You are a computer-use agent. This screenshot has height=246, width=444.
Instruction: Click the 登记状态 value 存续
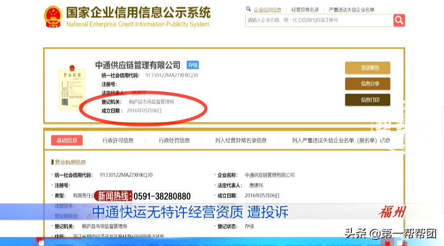tap(249, 226)
